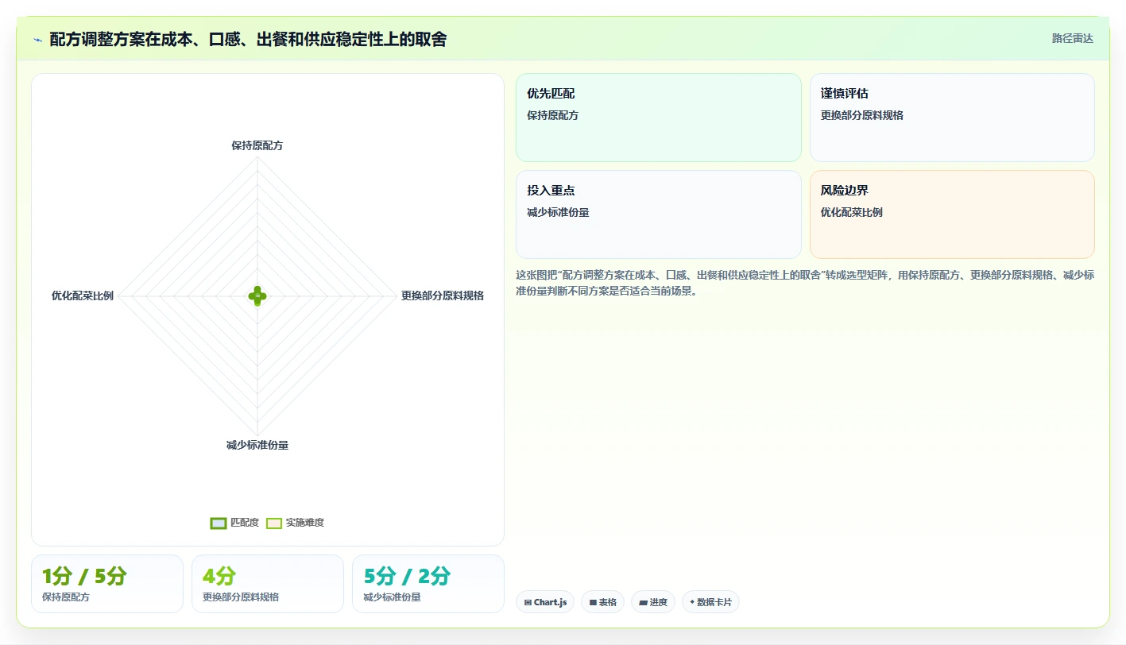Click the 5分 / 2分 stat card

(428, 584)
